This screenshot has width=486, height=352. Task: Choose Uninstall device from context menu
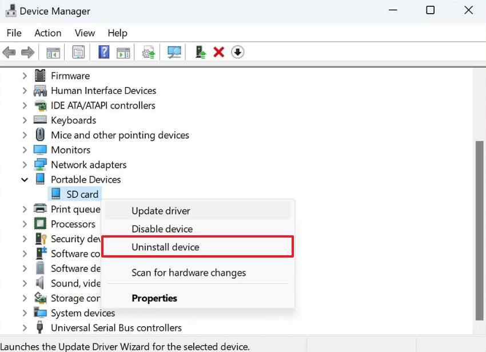(198, 247)
